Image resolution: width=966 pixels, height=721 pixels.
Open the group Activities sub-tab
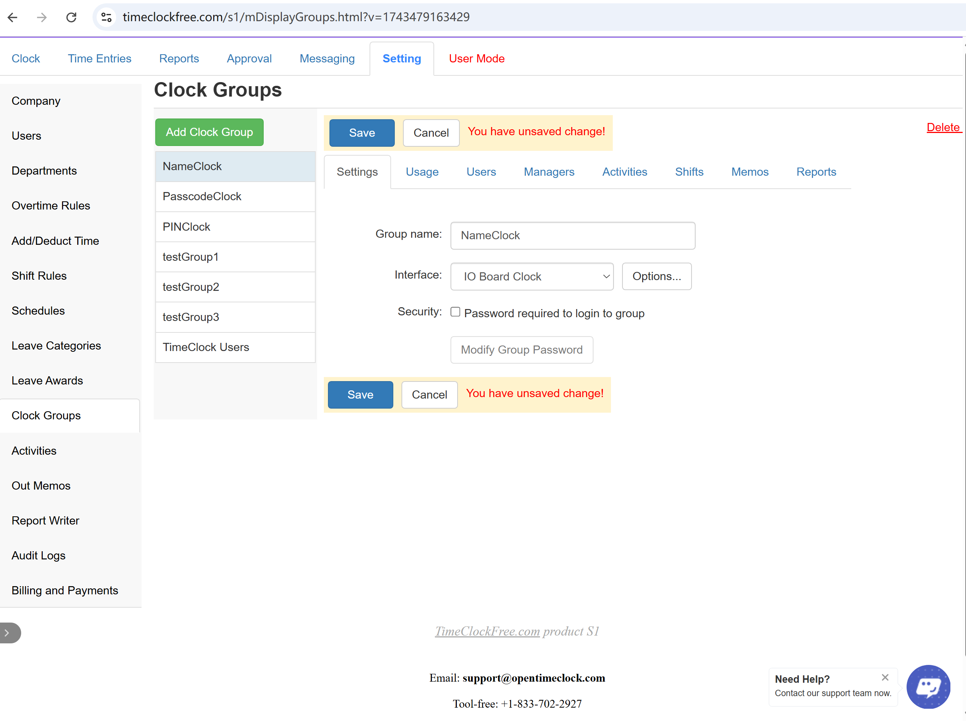[624, 172]
